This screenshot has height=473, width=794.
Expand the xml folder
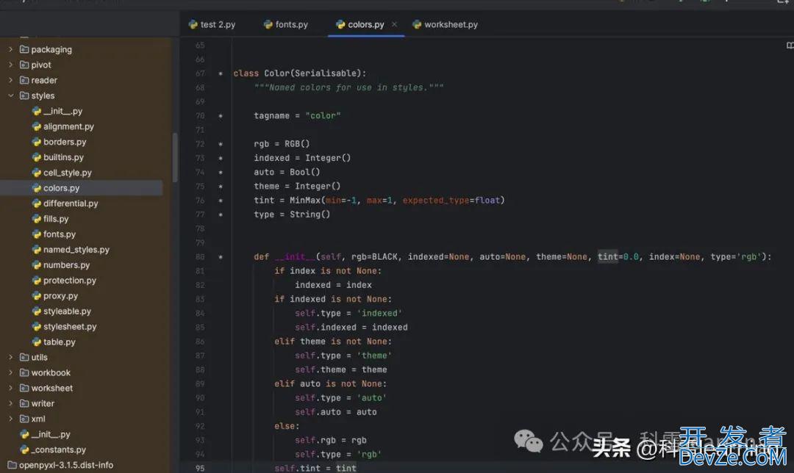click(10, 419)
